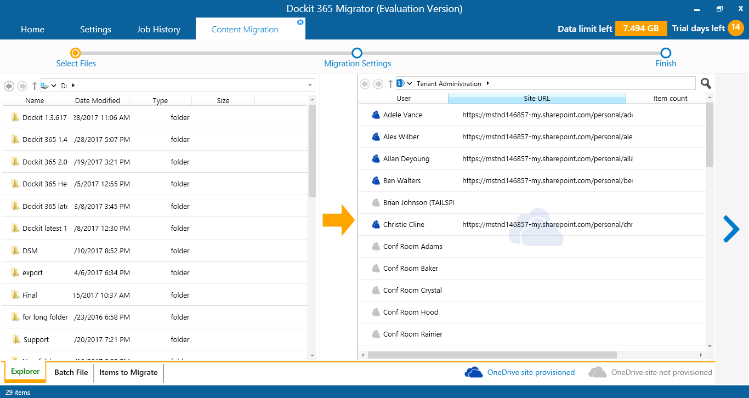Go up one level in destination pane
The width and height of the screenshot is (749, 398).
(x=390, y=84)
